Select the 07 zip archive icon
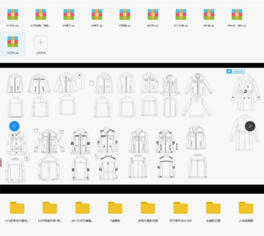 coord(181,15)
